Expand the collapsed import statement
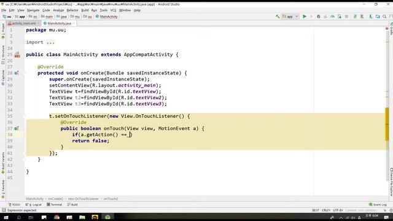The image size is (393, 221). [x=50, y=42]
